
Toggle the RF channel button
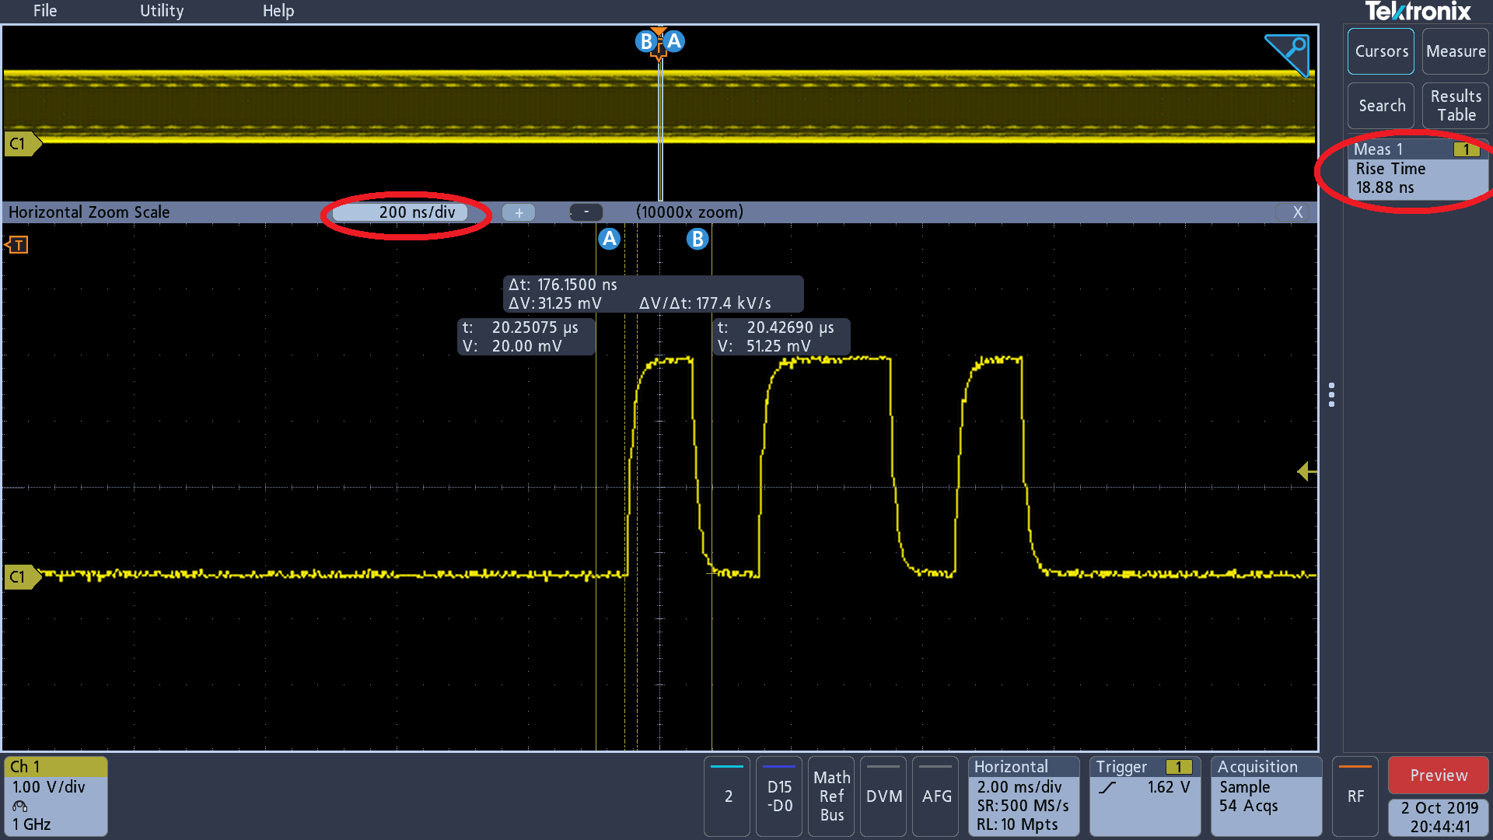(x=1355, y=796)
